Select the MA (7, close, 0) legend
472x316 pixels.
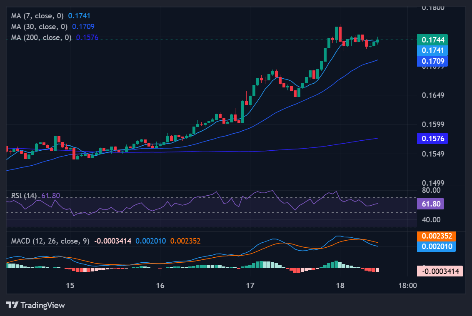[37, 16]
